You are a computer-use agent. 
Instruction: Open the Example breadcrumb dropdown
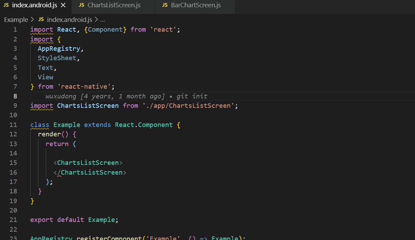pyautogui.click(x=16, y=19)
